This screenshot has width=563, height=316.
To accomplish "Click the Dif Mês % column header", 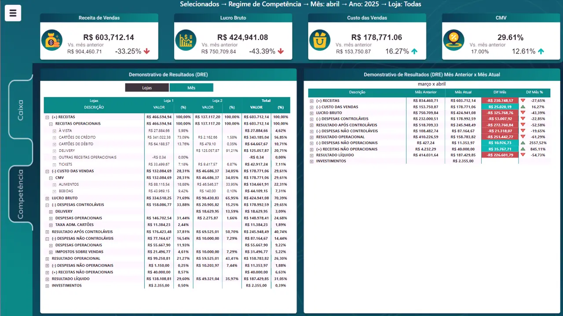I will [534, 92].
